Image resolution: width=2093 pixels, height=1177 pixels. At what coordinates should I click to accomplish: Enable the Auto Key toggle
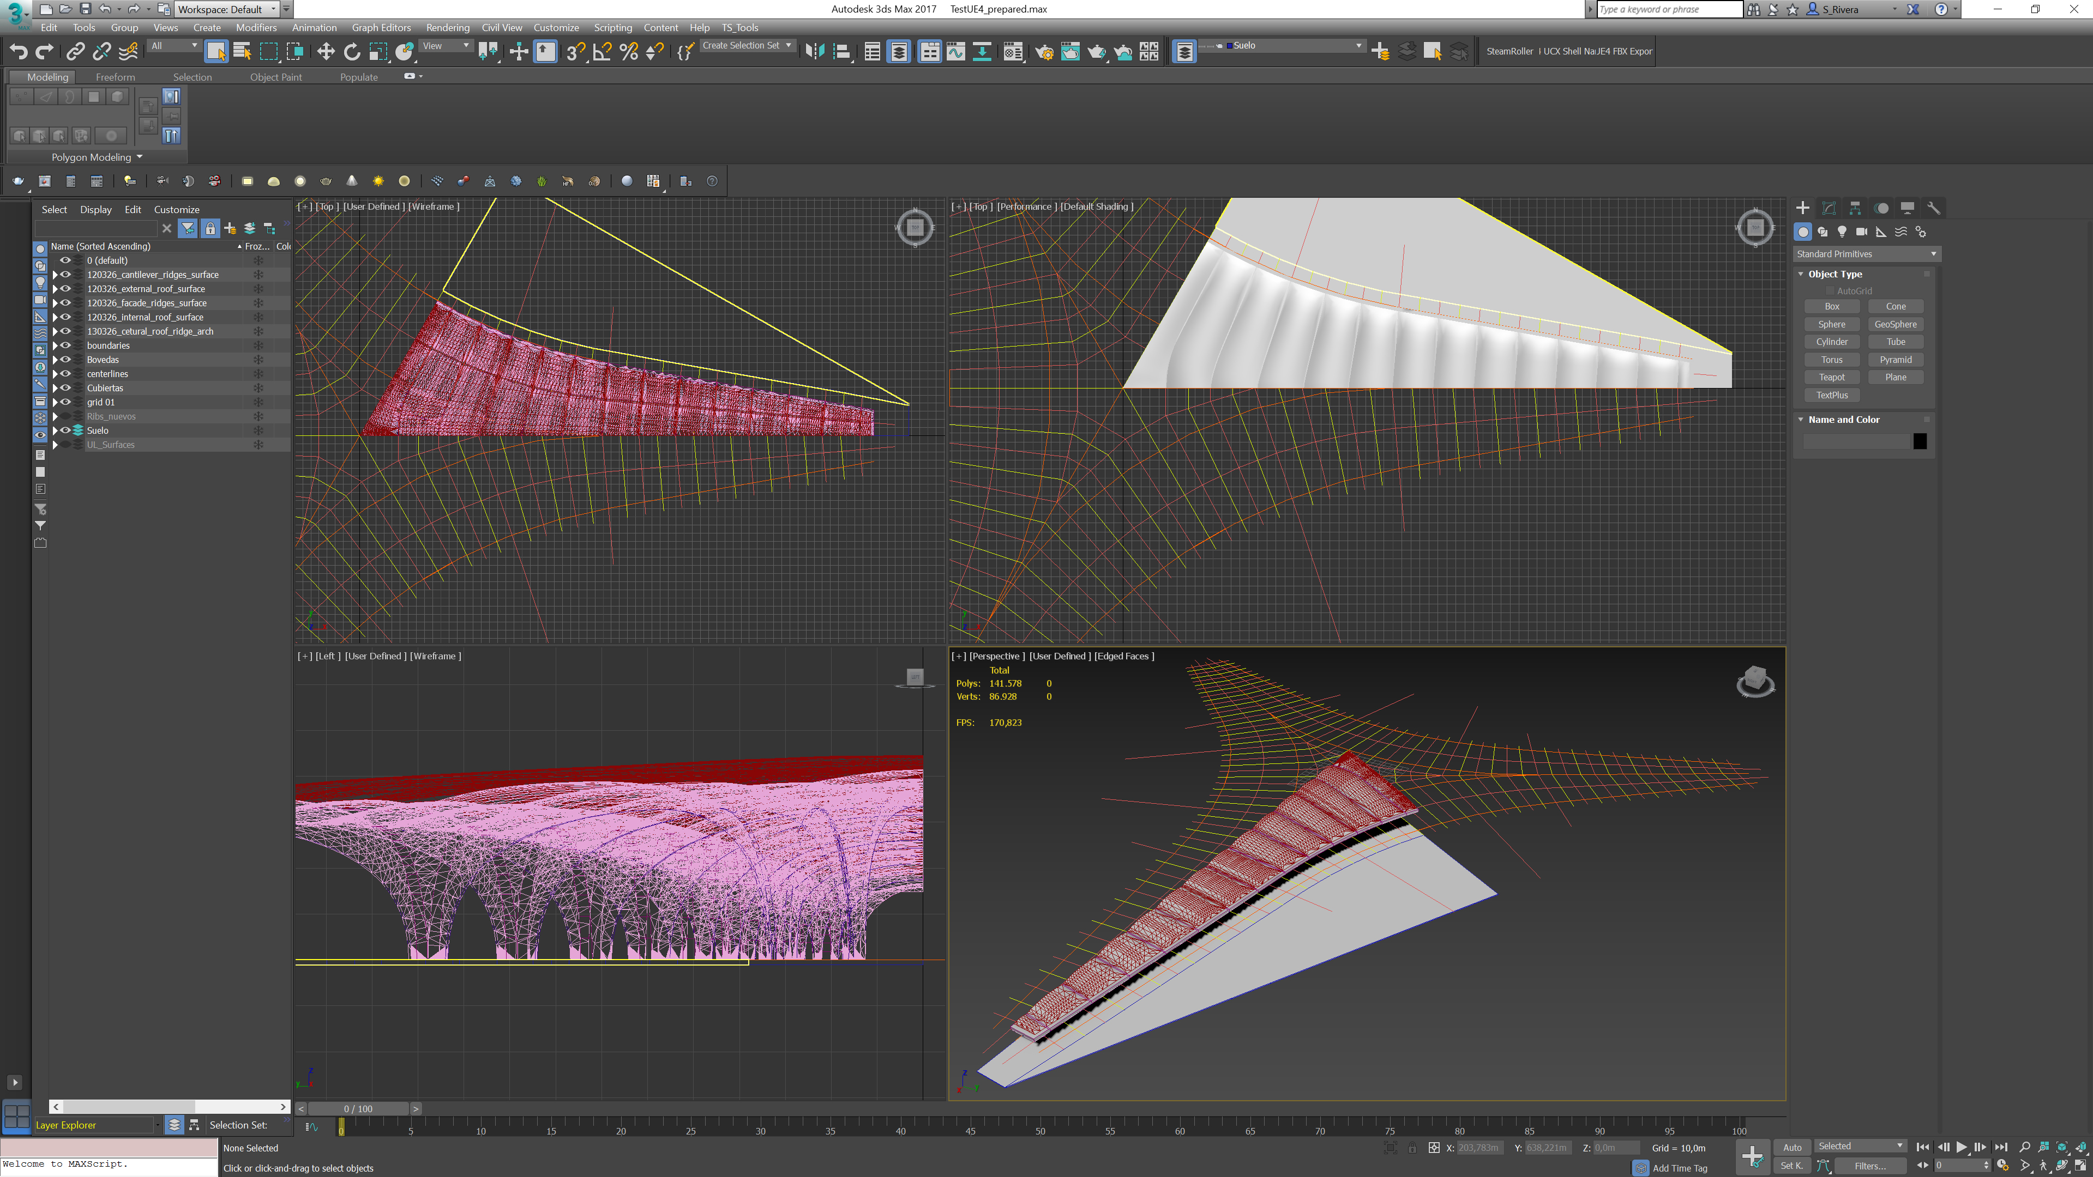pos(1791,1147)
